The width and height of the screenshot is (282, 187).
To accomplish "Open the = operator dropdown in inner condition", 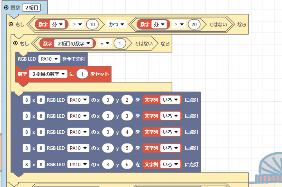I will point(105,43).
